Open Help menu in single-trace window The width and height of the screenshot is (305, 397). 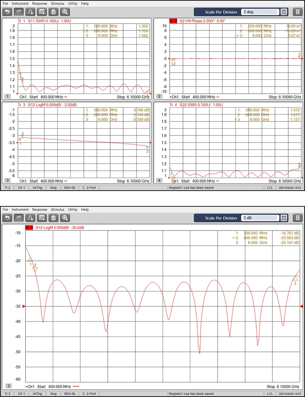(85, 209)
